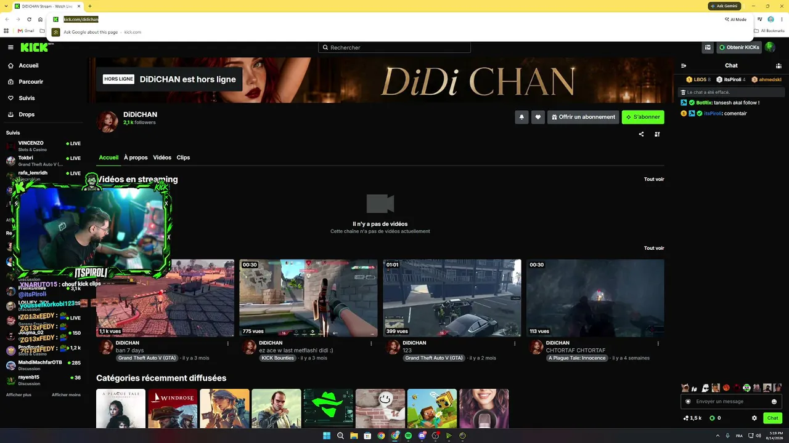This screenshot has height=443, width=789.
Task: Switch to the Vidéos tab
Action: coord(162,158)
